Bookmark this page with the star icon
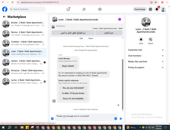 coord(156,2)
